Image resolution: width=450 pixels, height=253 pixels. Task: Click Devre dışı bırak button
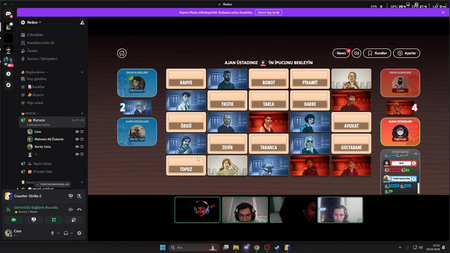(x=269, y=12)
